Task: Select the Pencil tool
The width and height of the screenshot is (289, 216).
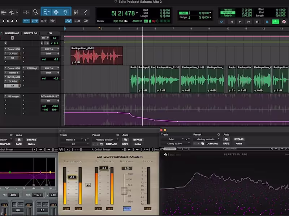Action: (85, 12)
